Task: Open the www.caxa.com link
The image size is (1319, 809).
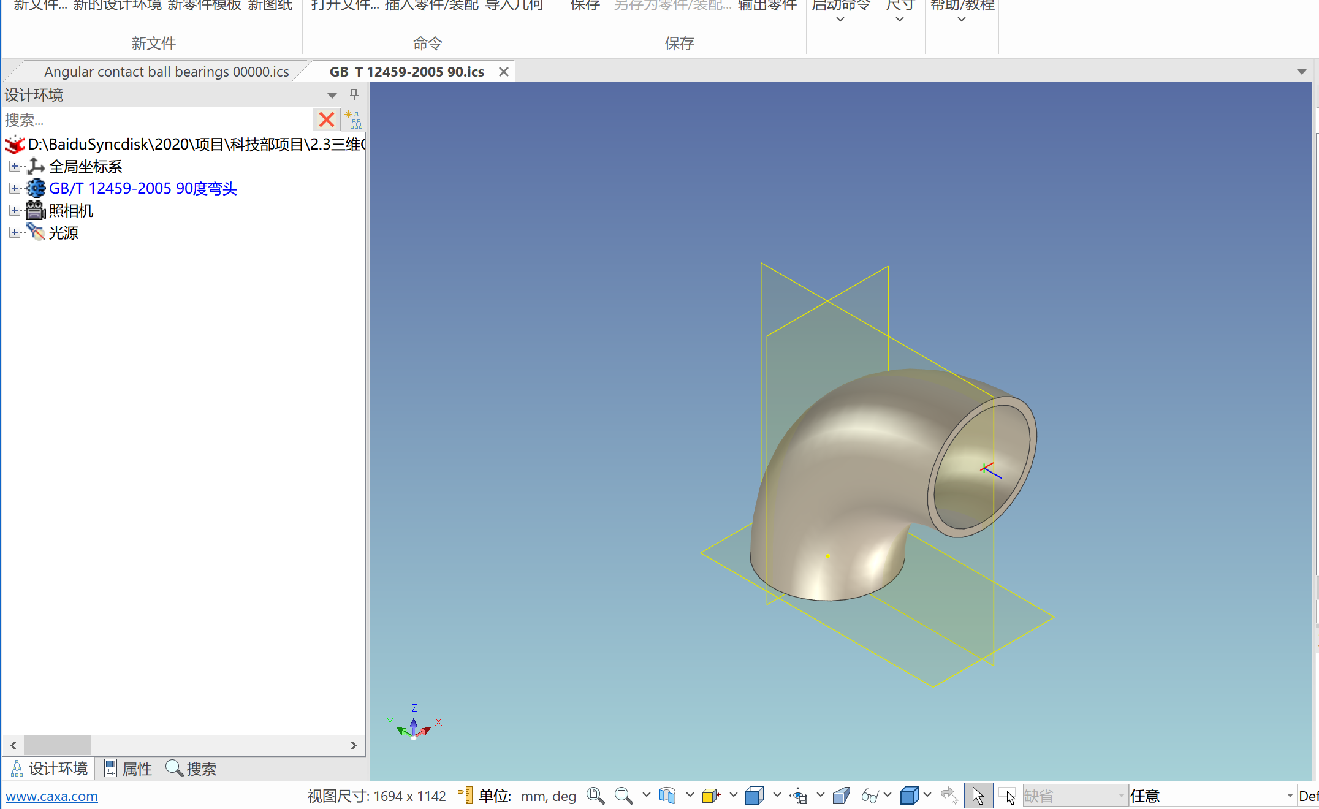Action: tap(51, 796)
